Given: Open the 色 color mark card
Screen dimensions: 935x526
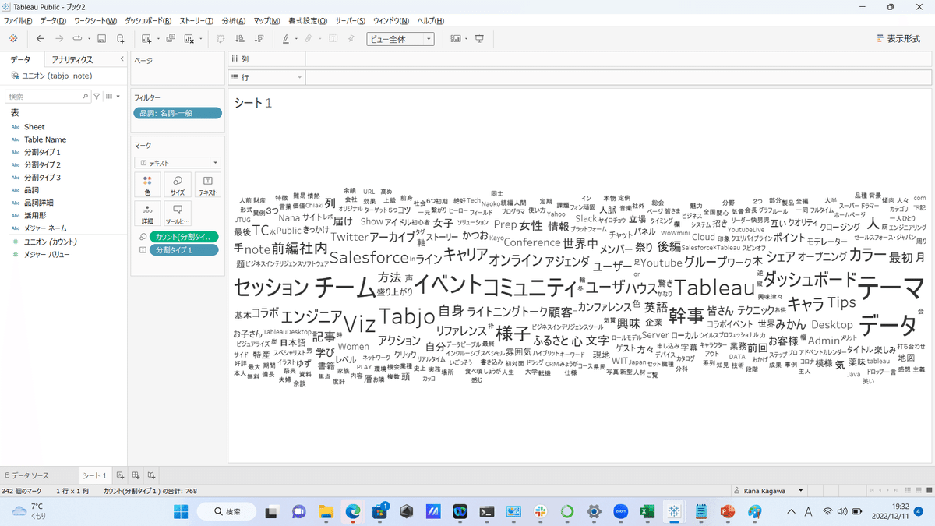Looking at the screenshot, I should tap(147, 185).
